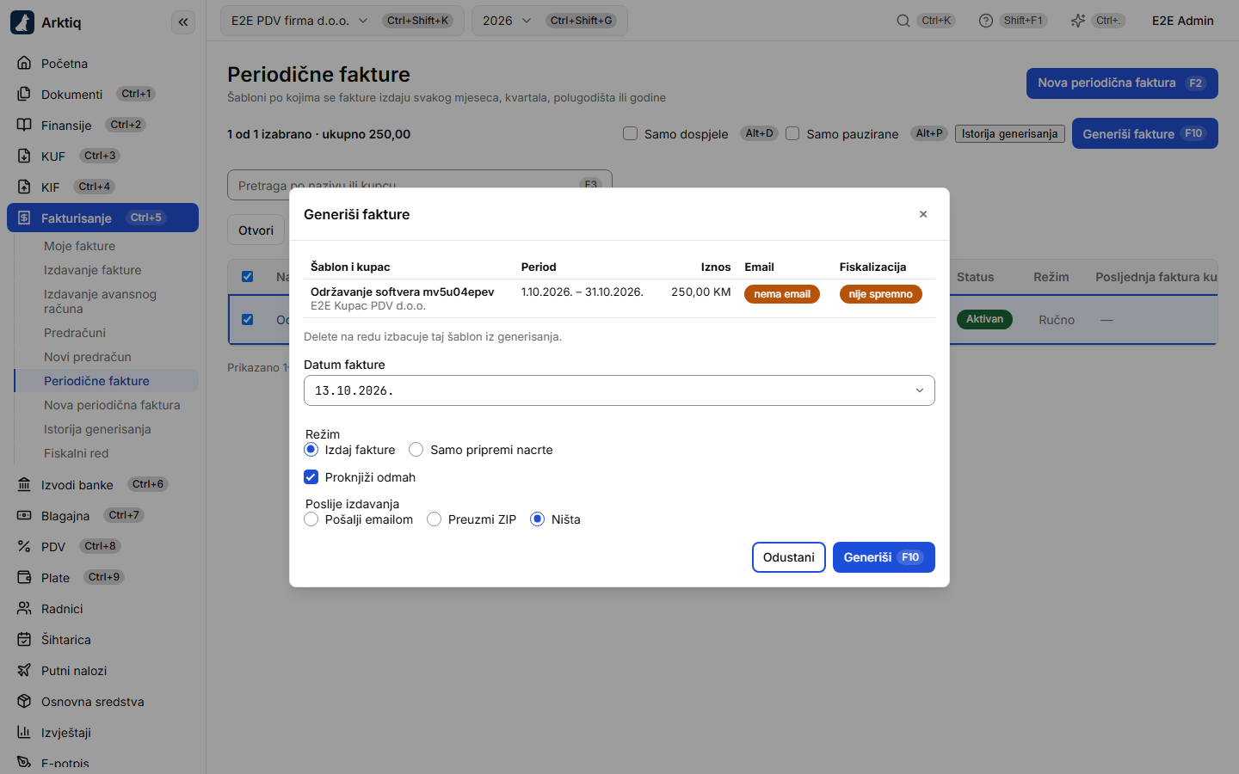The image size is (1239, 774).
Task: Collapse the sidebar with double-chevron icon
Action: [x=183, y=22]
